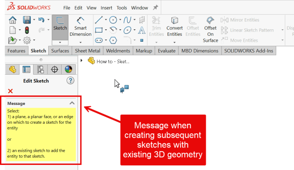The image size is (294, 170).
Task: Create a new document
Action: pos(12,30)
